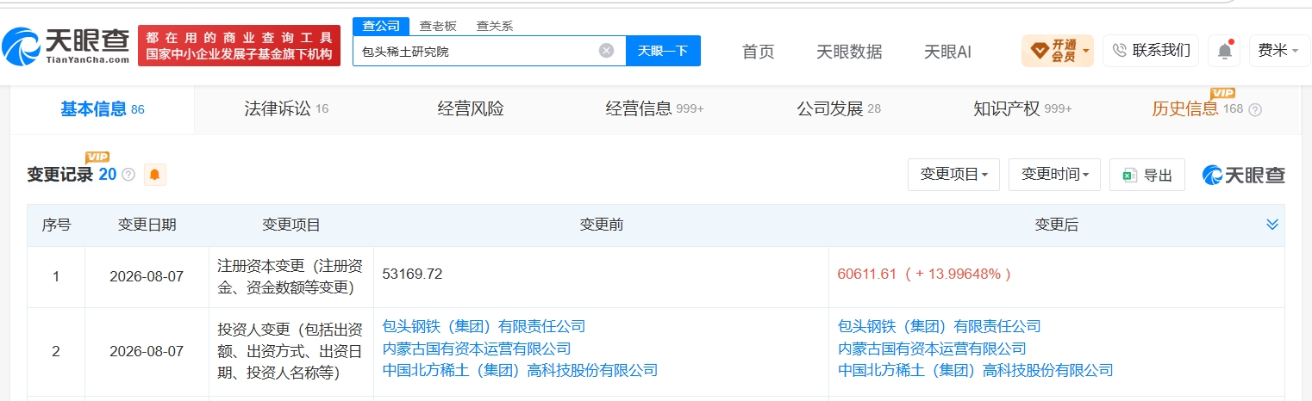
Task: Clear the search box with X icon
Action: [x=607, y=51]
